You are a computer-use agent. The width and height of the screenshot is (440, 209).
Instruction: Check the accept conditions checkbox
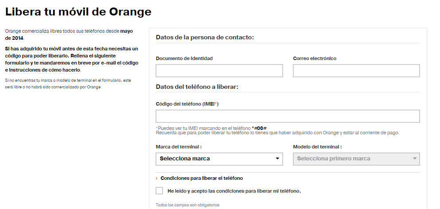[160, 191]
